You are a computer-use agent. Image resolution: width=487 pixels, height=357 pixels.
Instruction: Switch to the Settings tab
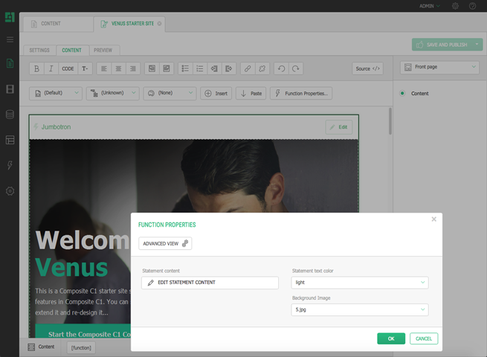pos(39,51)
